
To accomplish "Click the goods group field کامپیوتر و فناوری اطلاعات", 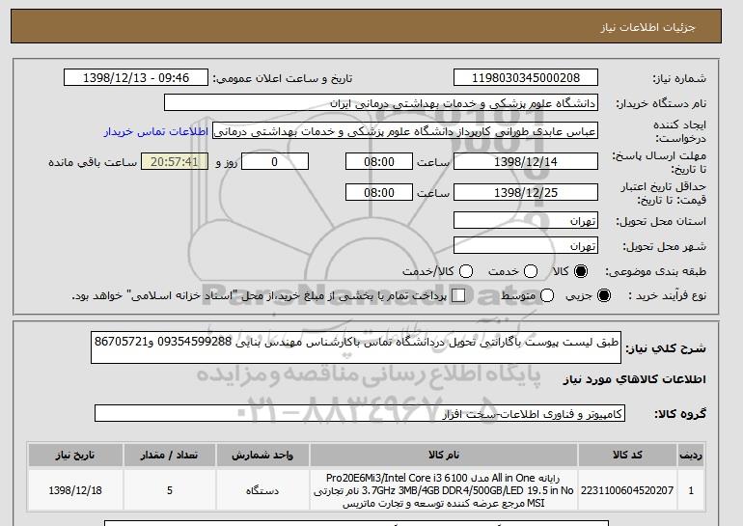I will pyautogui.click(x=360, y=413).
